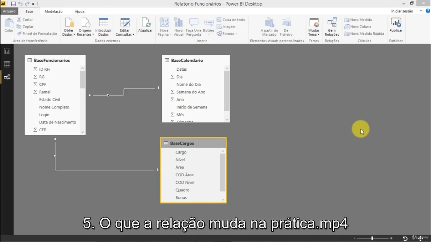Open quick access toolbar customize arrow

33,4
